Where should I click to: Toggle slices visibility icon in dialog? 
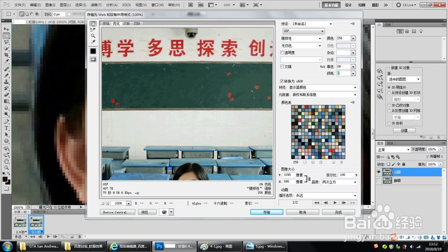(93, 60)
